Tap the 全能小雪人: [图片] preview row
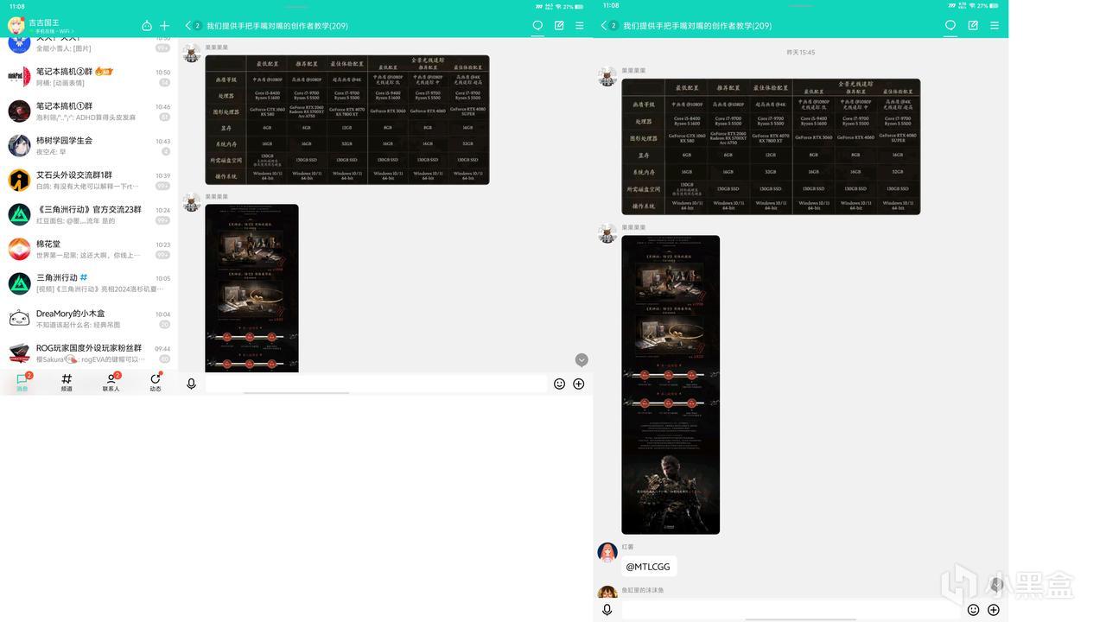 pos(64,48)
